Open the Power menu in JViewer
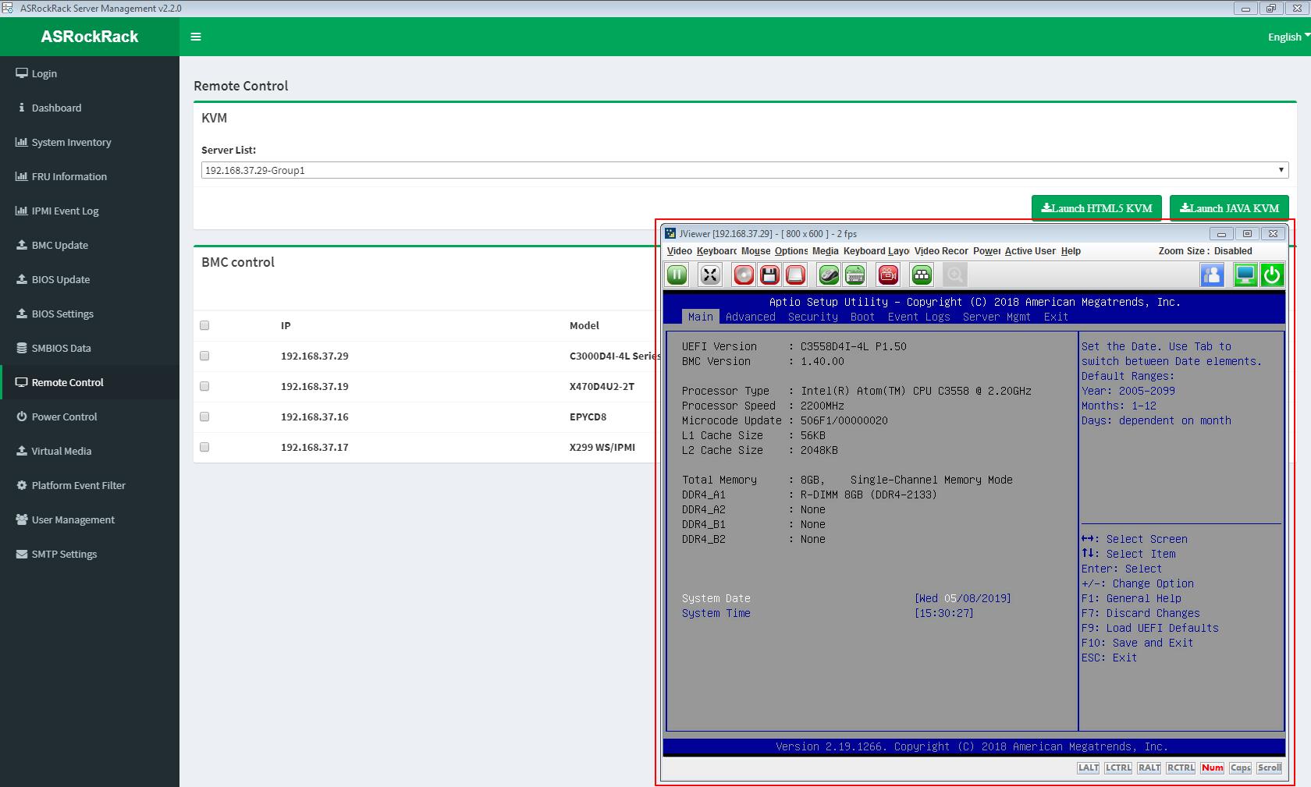Image resolution: width=1311 pixels, height=787 pixels. tap(986, 251)
